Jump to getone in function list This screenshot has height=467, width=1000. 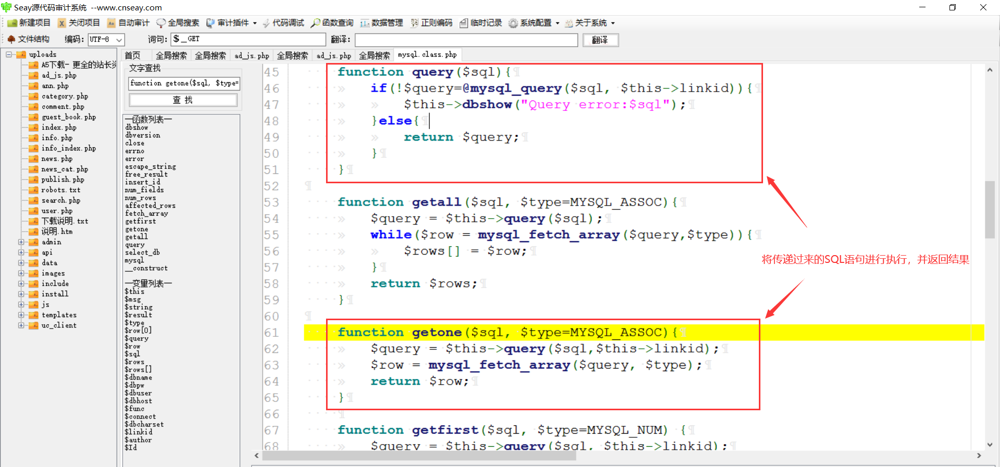(136, 229)
